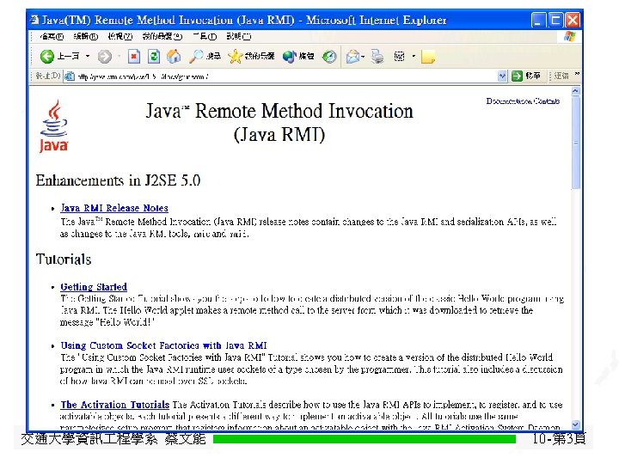The width and height of the screenshot is (619, 464).
Task: Expand the Mail button dropdown arrow
Action: point(363,57)
